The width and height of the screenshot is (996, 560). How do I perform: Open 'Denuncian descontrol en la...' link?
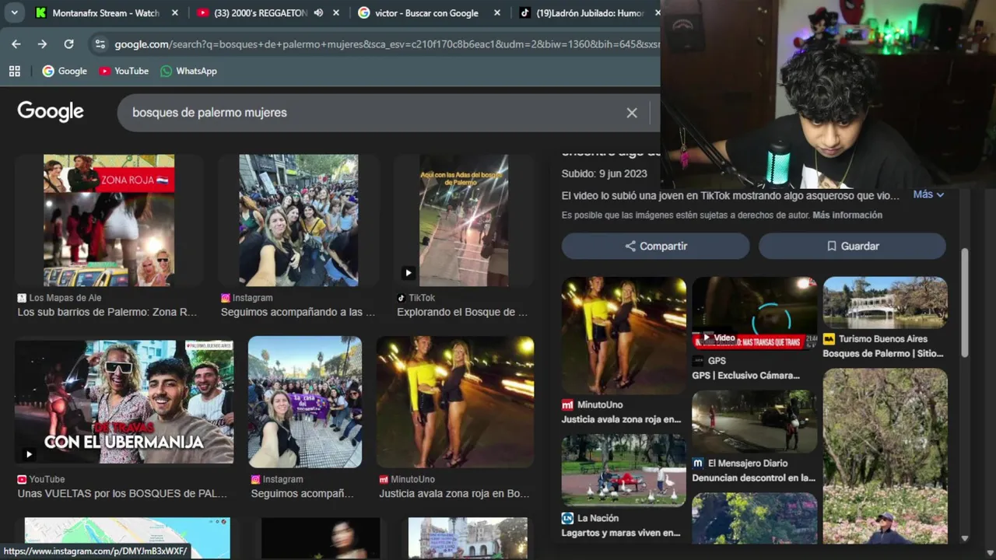coord(754,478)
